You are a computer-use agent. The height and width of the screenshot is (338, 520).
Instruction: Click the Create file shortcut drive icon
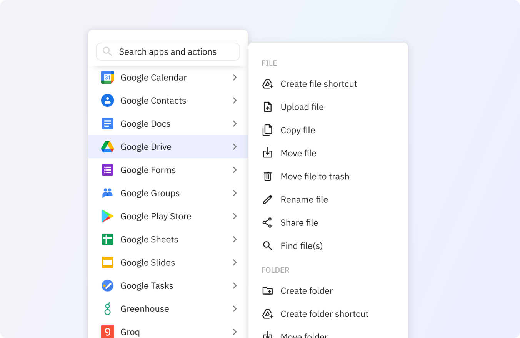coord(268,84)
